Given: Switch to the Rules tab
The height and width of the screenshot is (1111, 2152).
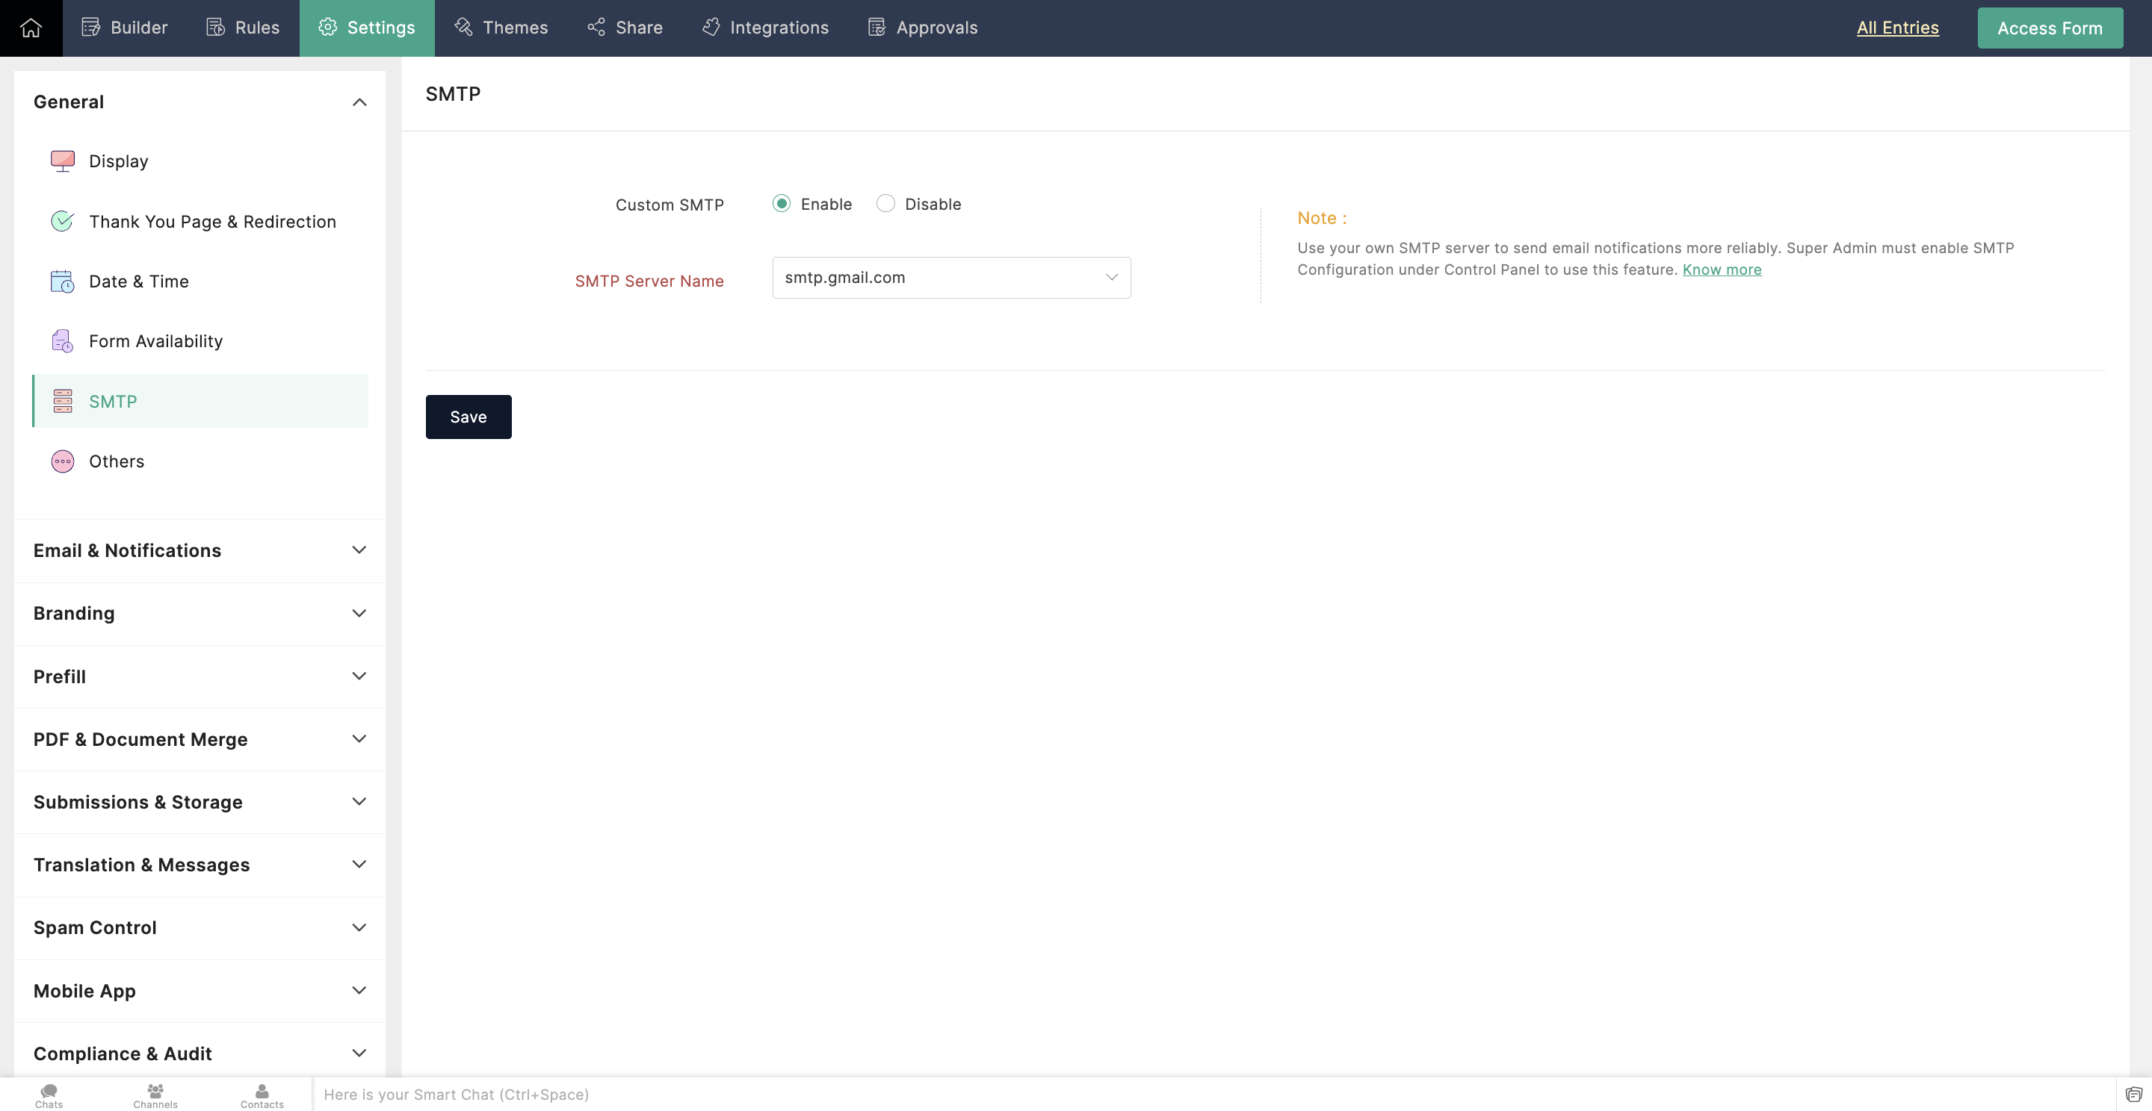Looking at the screenshot, I should click(242, 28).
